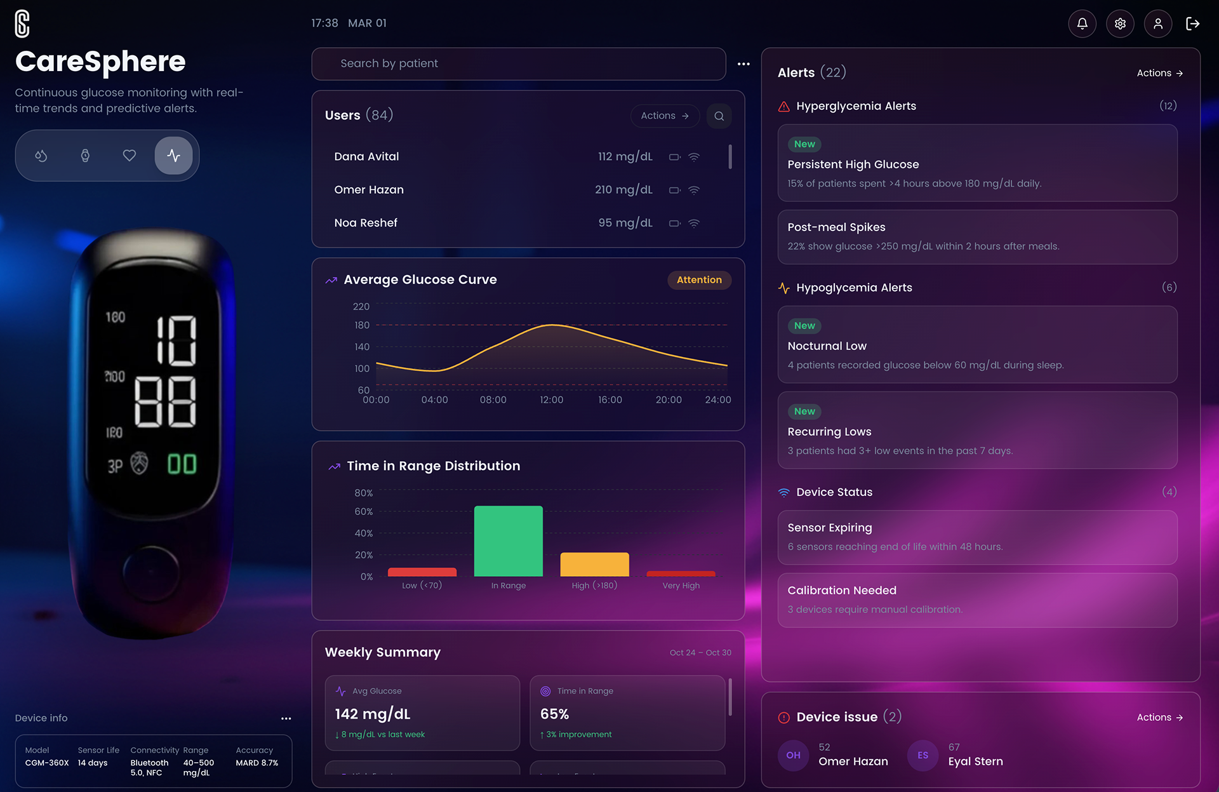Click Actions link in Alerts panel
The height and width of the screenshot is (792, 1219).
[x=1159, y=74]
